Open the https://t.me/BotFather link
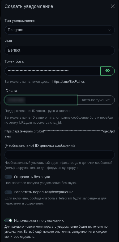 click(68, 82)
